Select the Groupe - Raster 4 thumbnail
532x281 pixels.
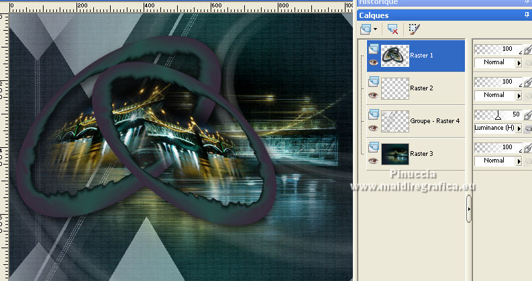coord(395,121)
